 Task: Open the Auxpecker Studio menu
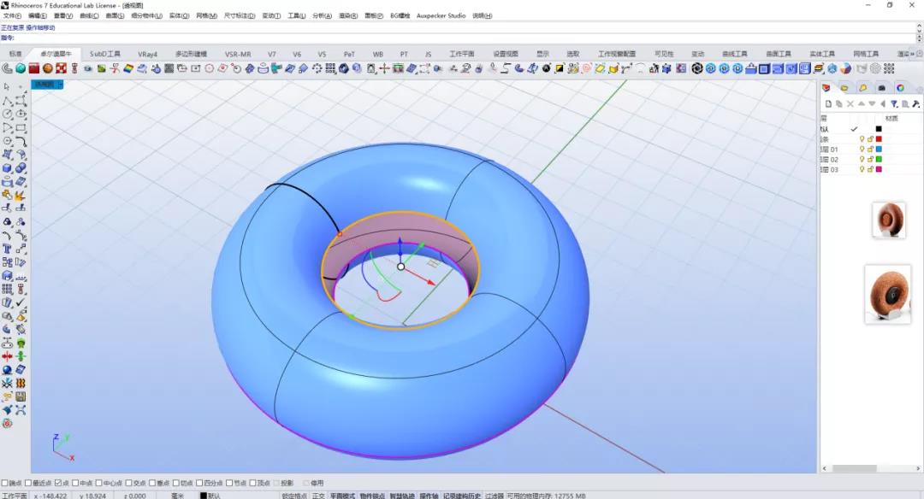[x=441, y=16]
